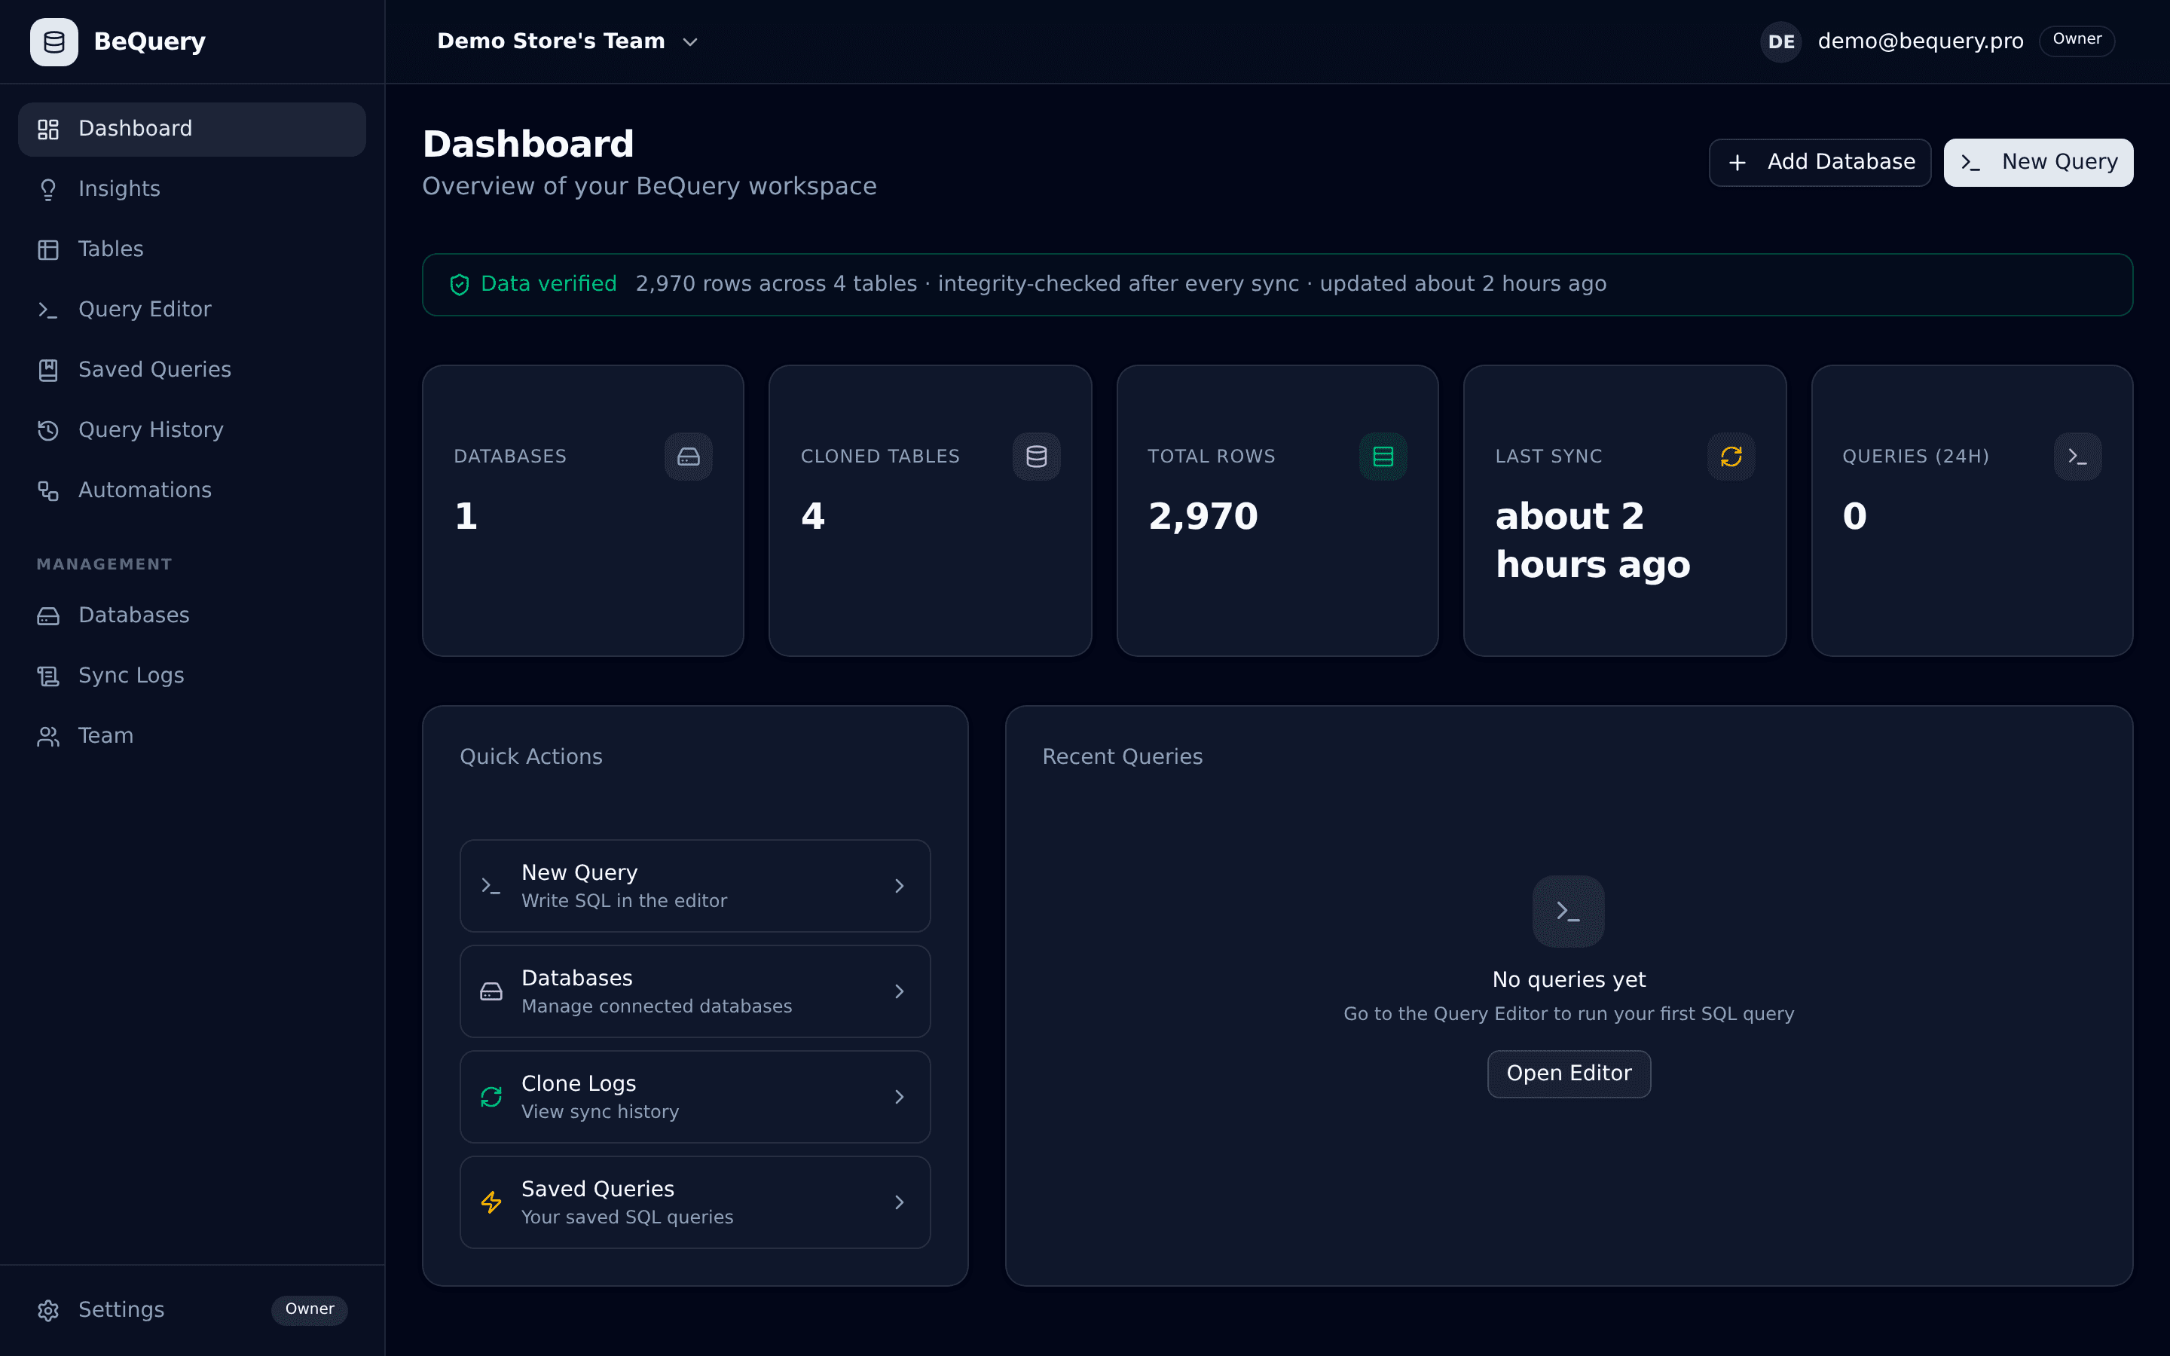Screen dimensions: 2170x1356
Task: Click the Total Rows value 2,970
Action: coord(1203,517)
